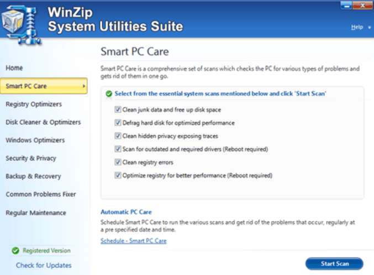374x275 pixels.
Task: Click the Registered Version label
Action: [x=46, y=251]
